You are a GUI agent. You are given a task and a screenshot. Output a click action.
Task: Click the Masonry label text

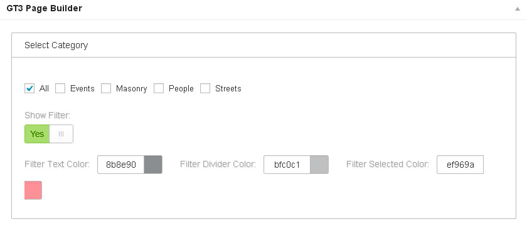pyautogui.click(x=131, y=89)
